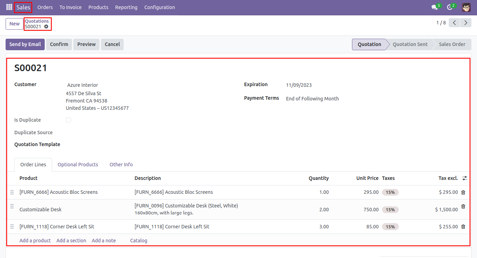
Task: Click the [FURN_1118] Corner Desk Left Sit product cell
Action: [x=57, y=227]
